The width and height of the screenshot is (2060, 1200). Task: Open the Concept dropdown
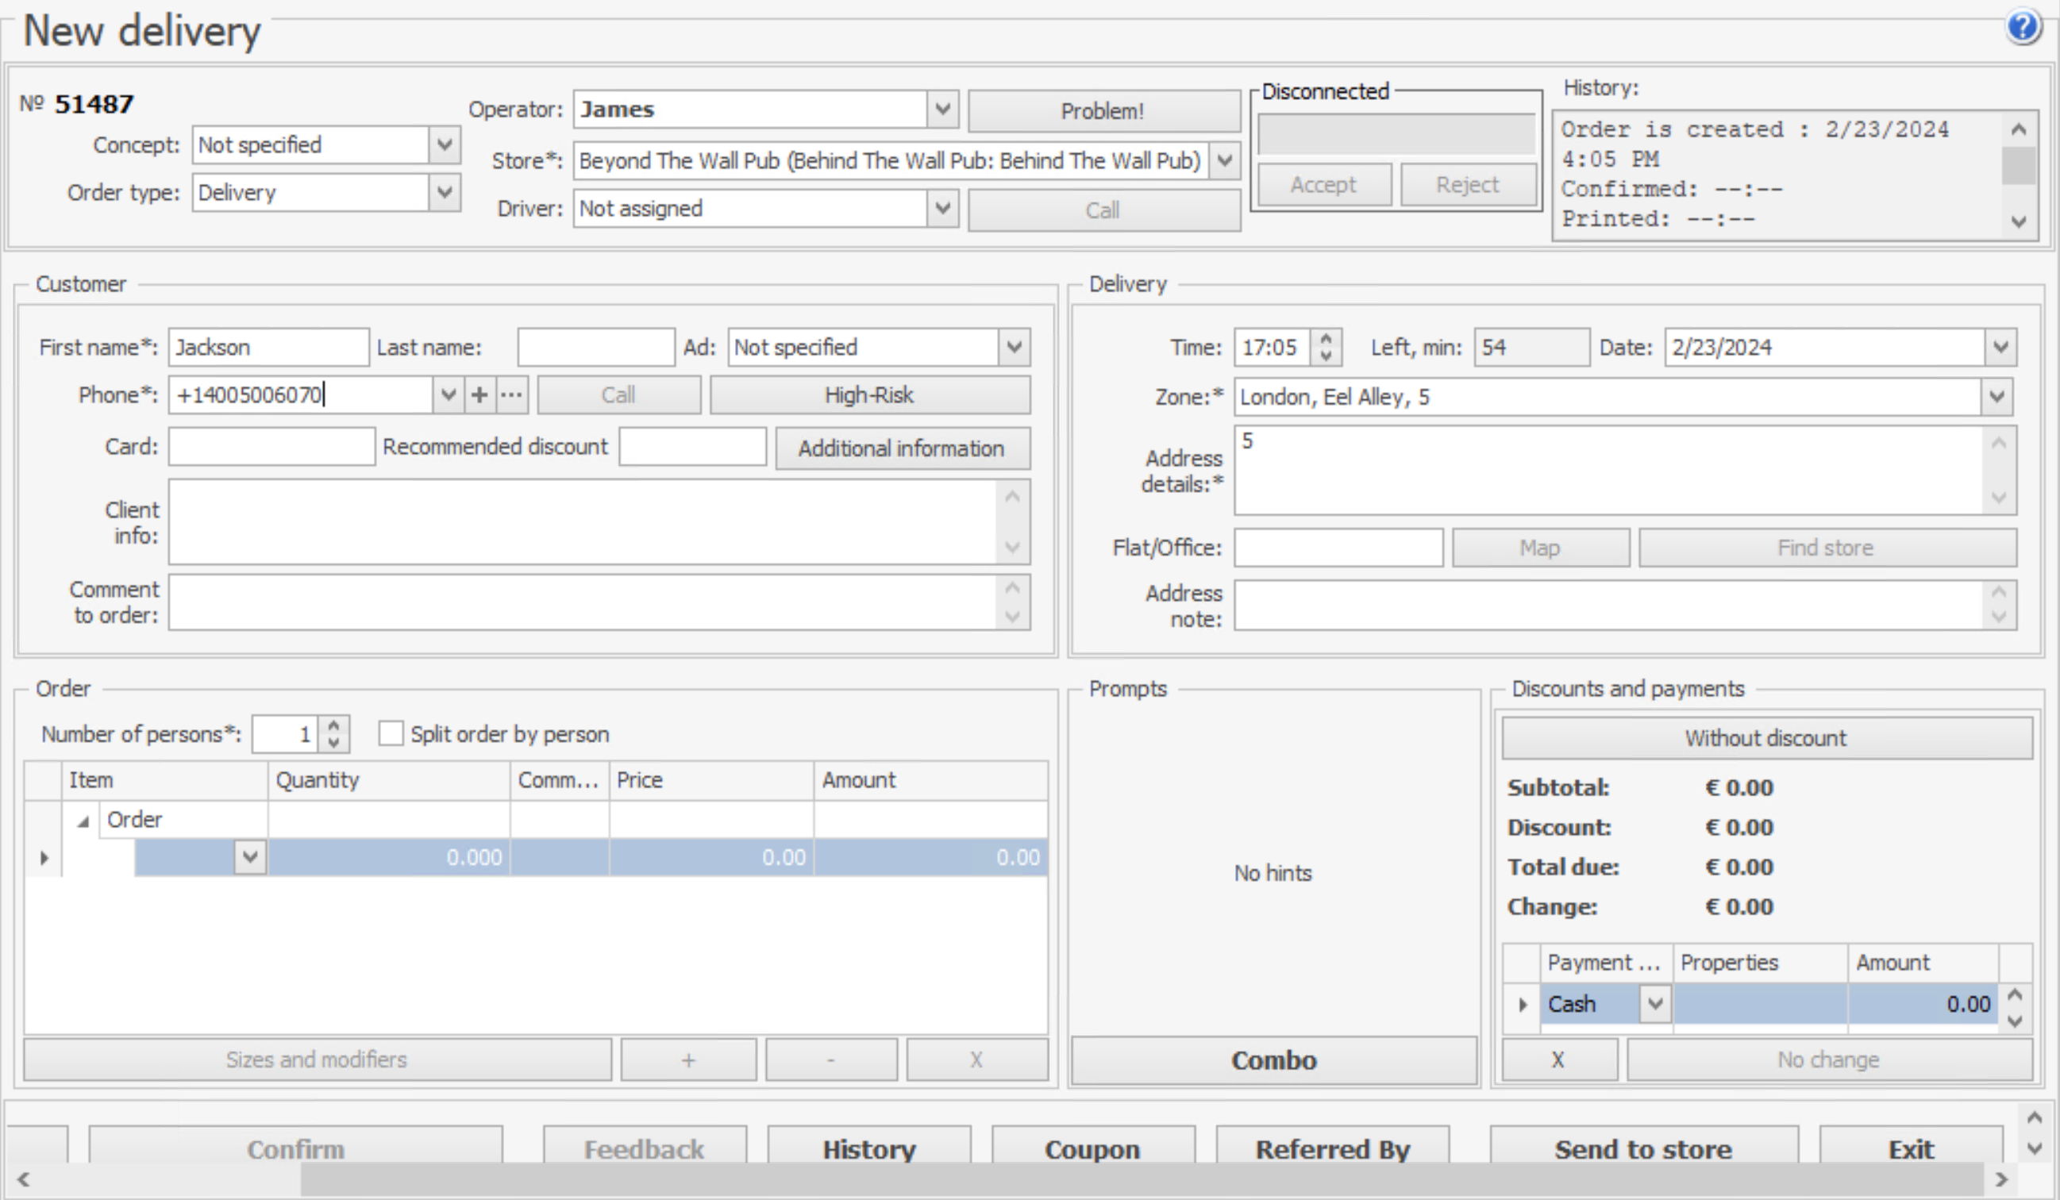[x=445, y=145]
